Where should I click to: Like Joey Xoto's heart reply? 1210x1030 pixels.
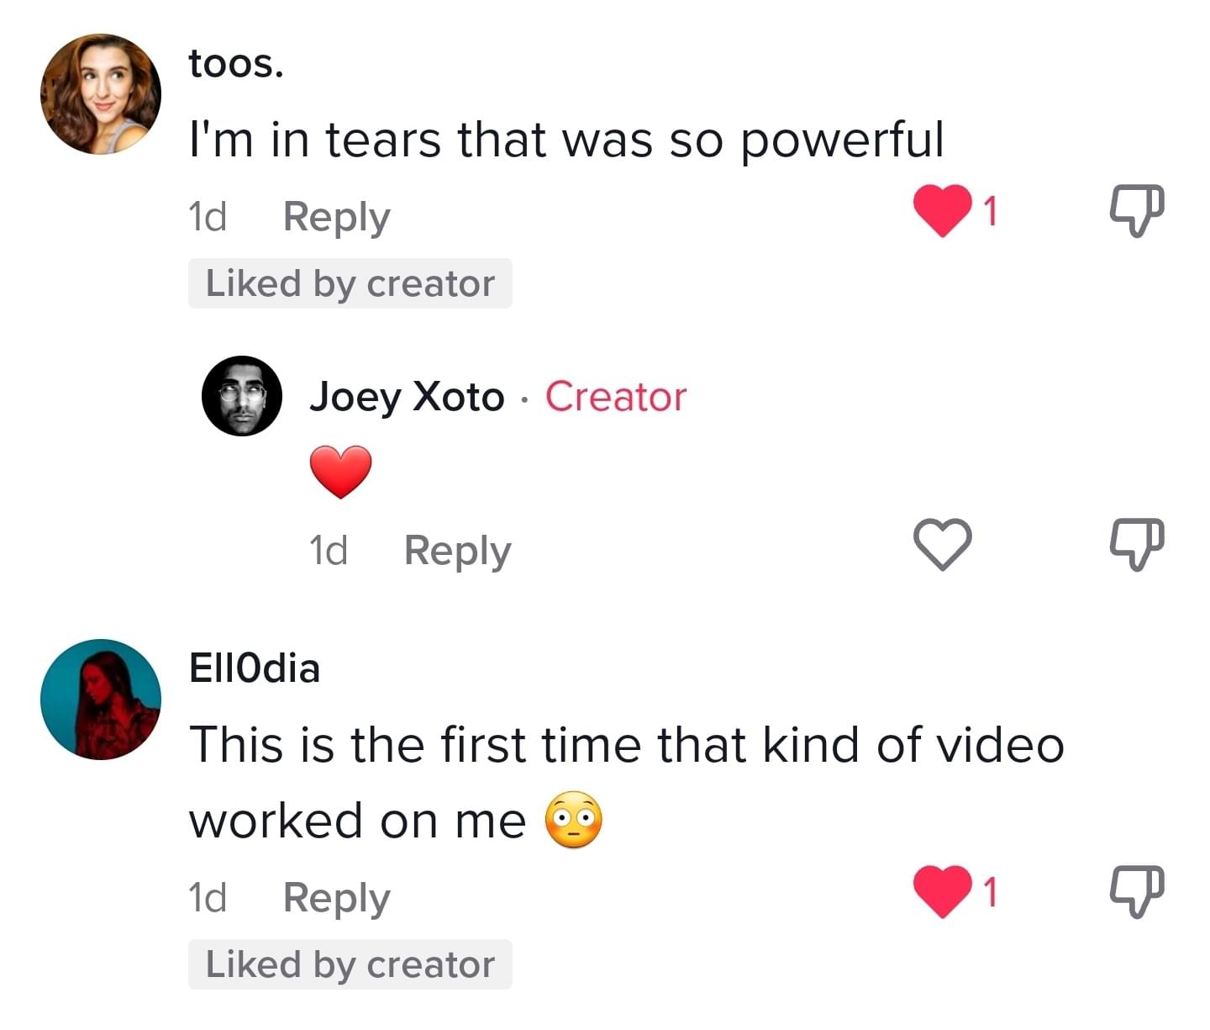(943, 544)
